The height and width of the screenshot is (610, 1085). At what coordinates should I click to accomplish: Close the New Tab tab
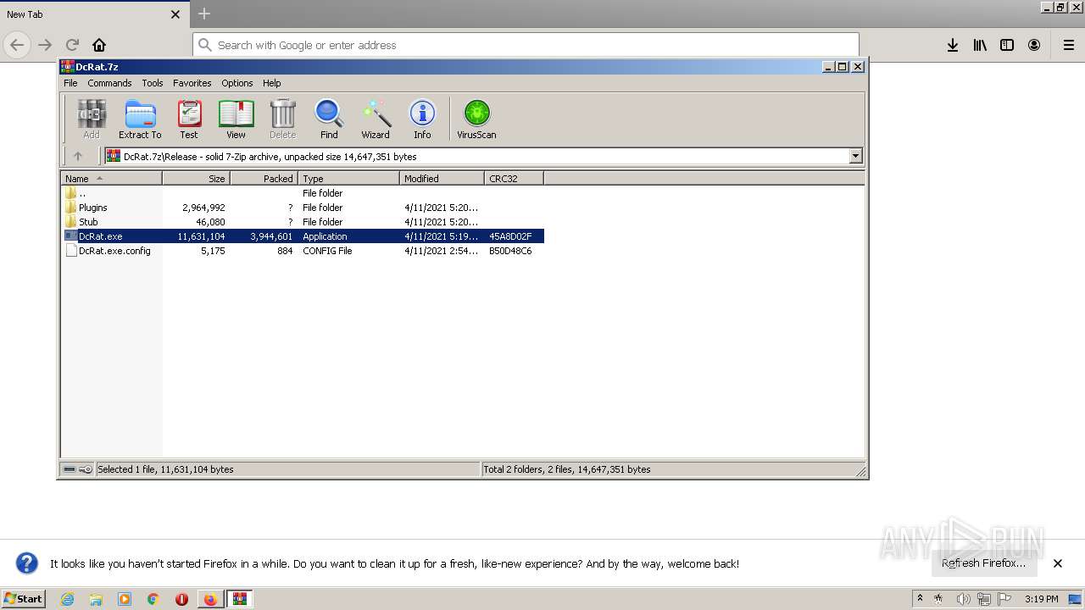click(x=175, y=14)
